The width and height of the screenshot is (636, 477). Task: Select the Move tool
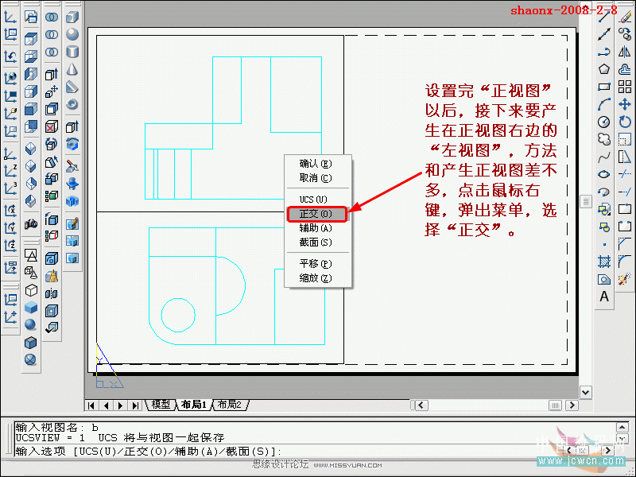pyautogui.click(x=625, y=104)
